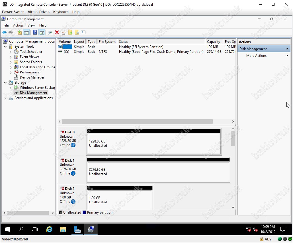This screenshot has width=293, height=243.
Task: Sort by the Capacity column header
Action: 214,42
